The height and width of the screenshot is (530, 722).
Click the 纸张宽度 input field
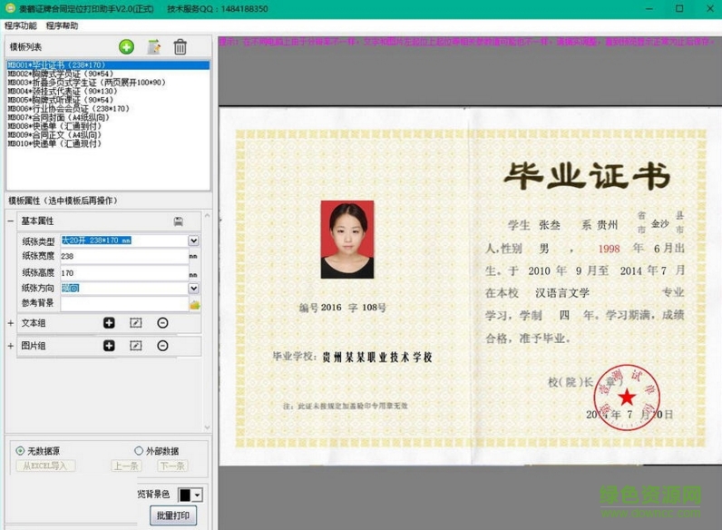point(124,256)
